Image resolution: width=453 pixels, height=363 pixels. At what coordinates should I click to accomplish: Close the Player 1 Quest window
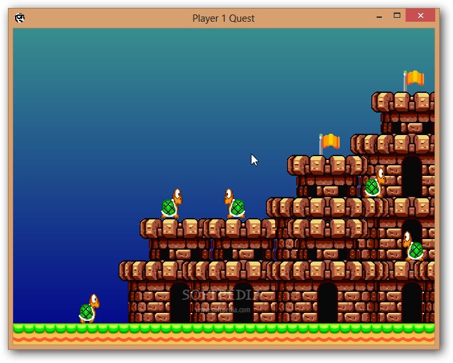[420, 15]
